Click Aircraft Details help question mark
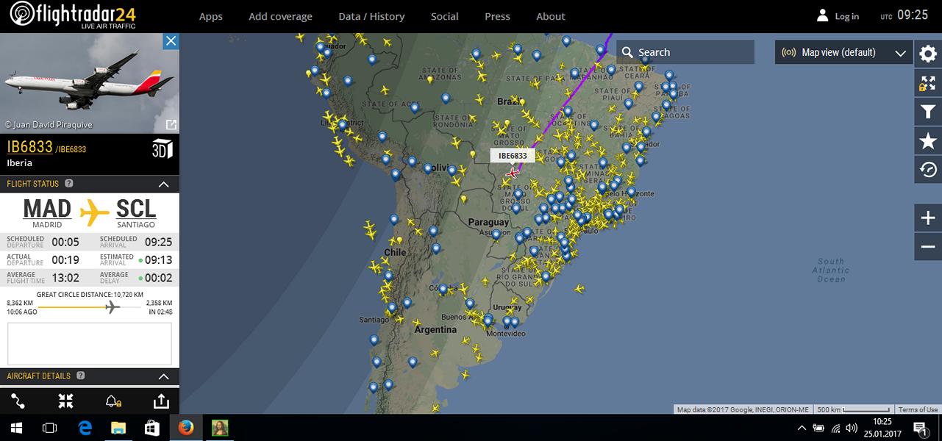This screenshot has width=942, height=441. click(81, 376)
